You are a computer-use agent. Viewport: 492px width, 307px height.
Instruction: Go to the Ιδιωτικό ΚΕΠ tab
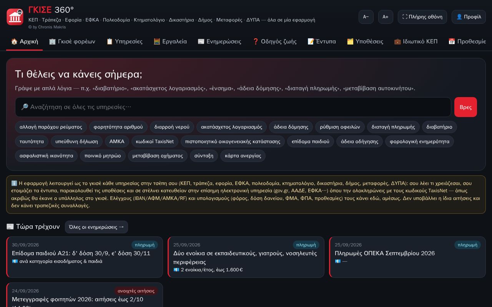pos(416,41)
